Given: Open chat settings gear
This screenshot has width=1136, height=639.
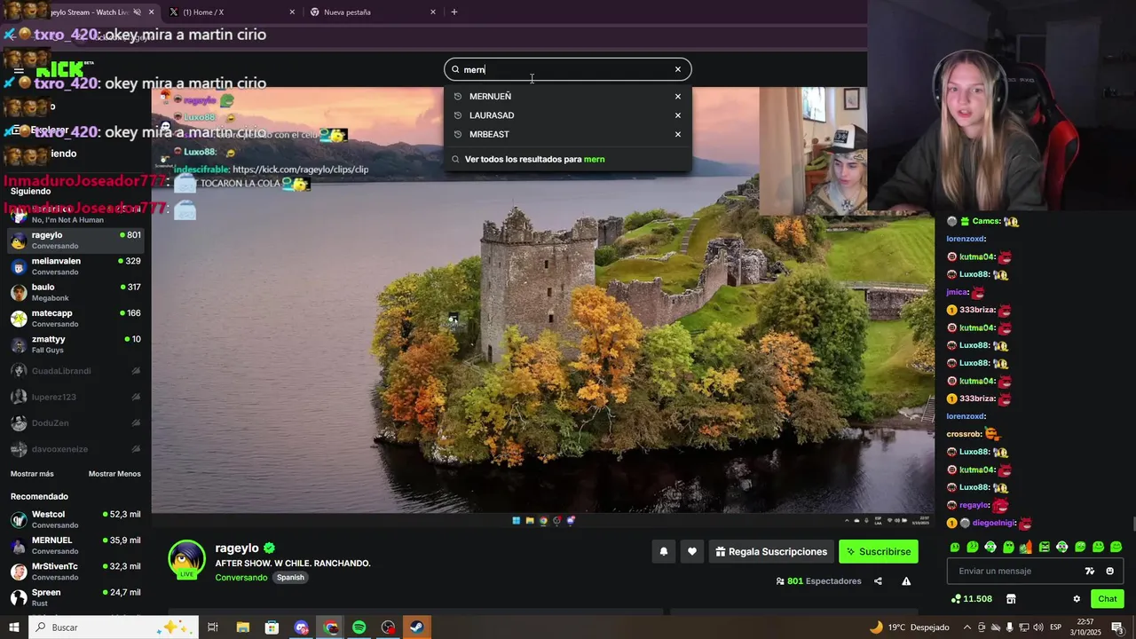Looking at the screenshot, I should pyautogui.click(x=1077, y=599).
